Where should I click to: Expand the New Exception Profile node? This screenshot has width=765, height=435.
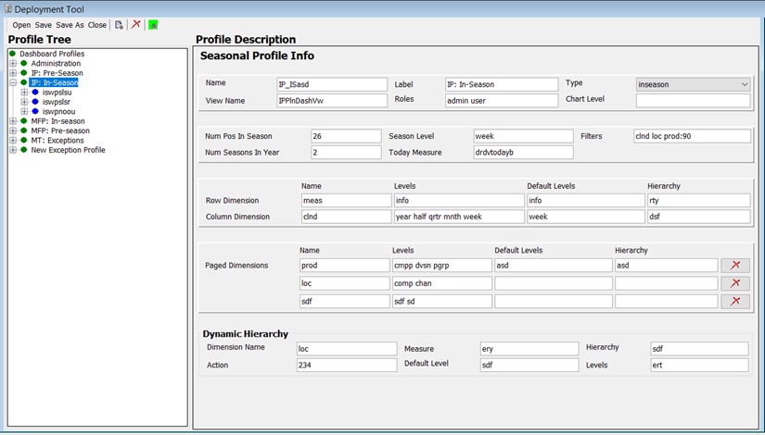[x=13, y=150]
